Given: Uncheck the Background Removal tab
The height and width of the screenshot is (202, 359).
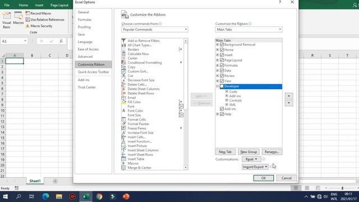Looking at the screenshot, I should coord(222,45).
